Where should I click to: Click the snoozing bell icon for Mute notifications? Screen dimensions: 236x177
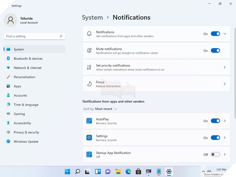point(89,51)
